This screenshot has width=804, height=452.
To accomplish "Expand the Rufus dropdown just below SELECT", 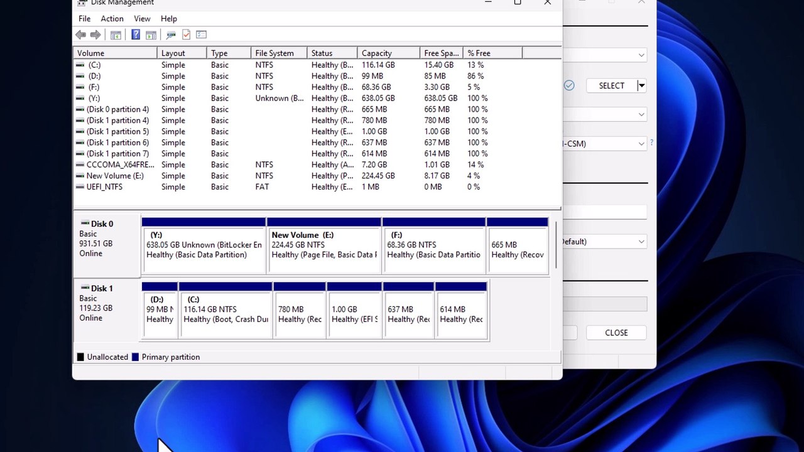I will (x=641, y=114).
